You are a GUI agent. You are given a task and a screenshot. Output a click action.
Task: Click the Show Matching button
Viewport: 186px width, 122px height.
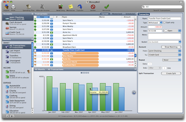(x=171, y=47)
